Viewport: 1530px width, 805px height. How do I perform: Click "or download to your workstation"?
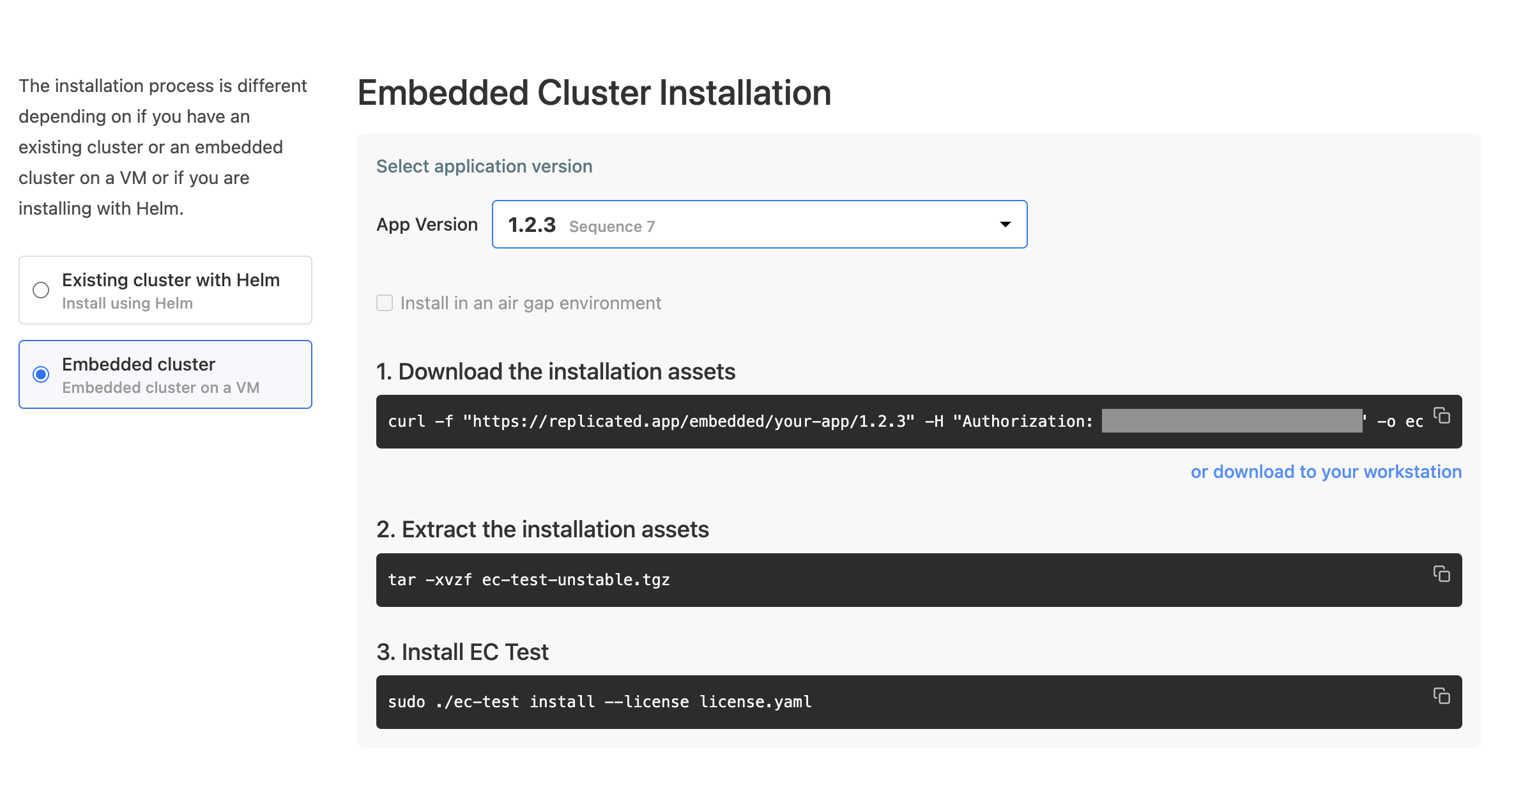(1325, 471)
